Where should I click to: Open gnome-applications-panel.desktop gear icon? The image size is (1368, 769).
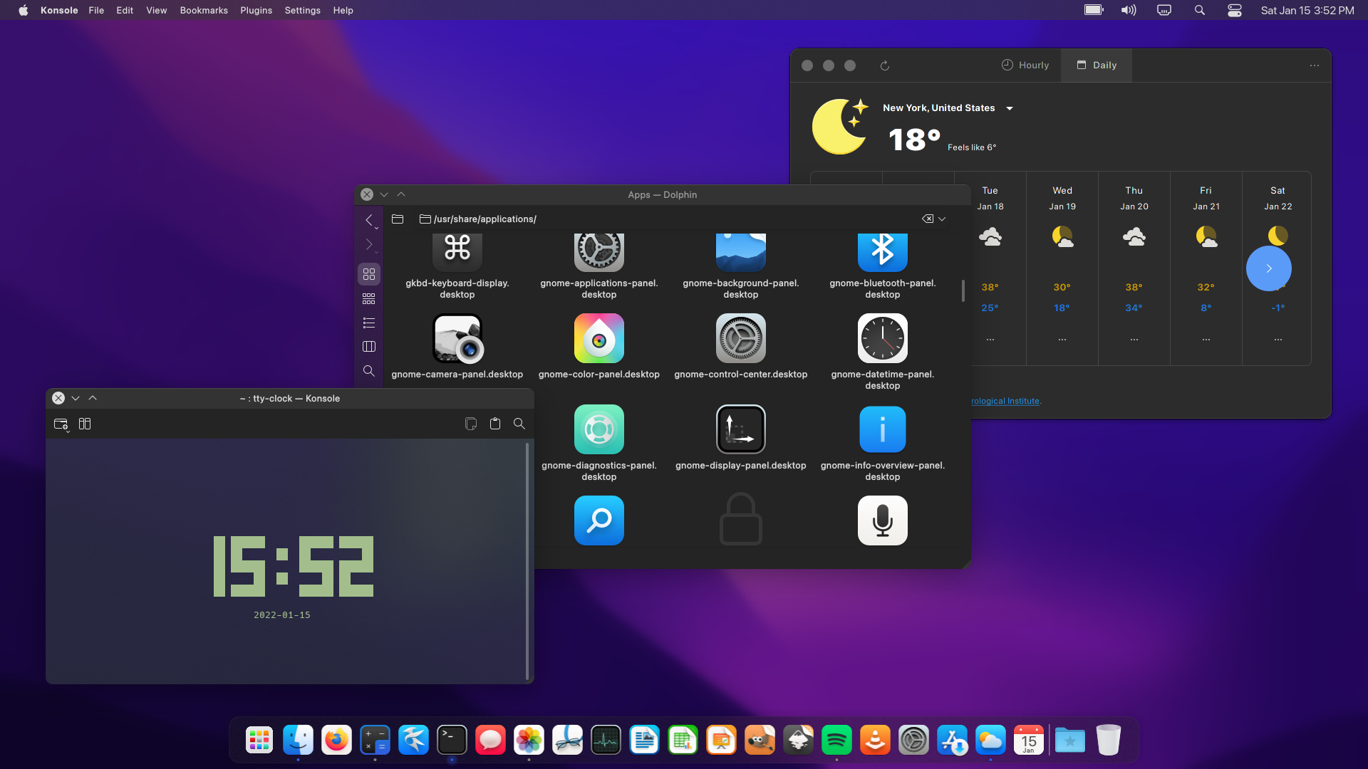point(599,252)
